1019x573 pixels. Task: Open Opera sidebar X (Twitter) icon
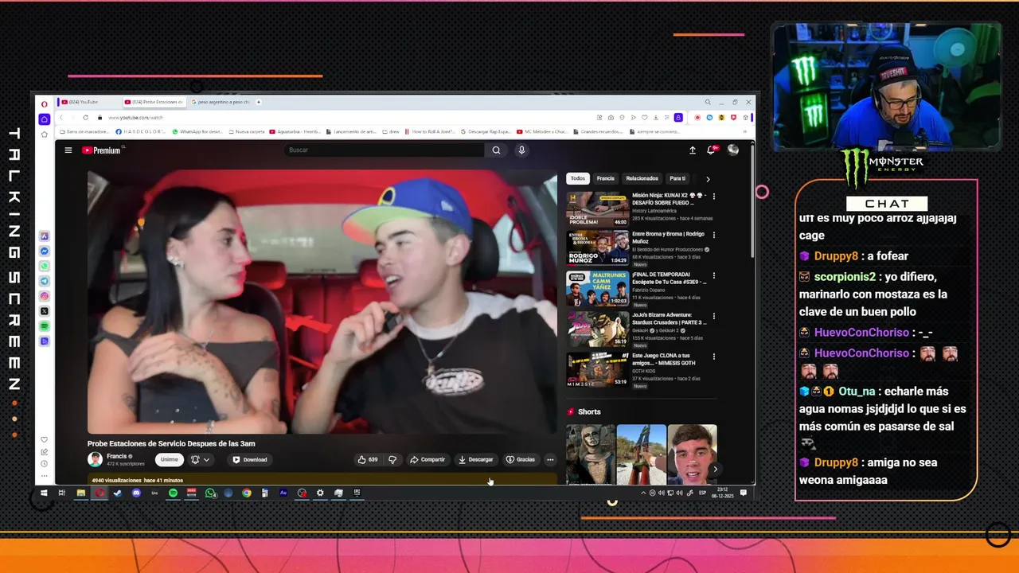click(x=45, y=311)
